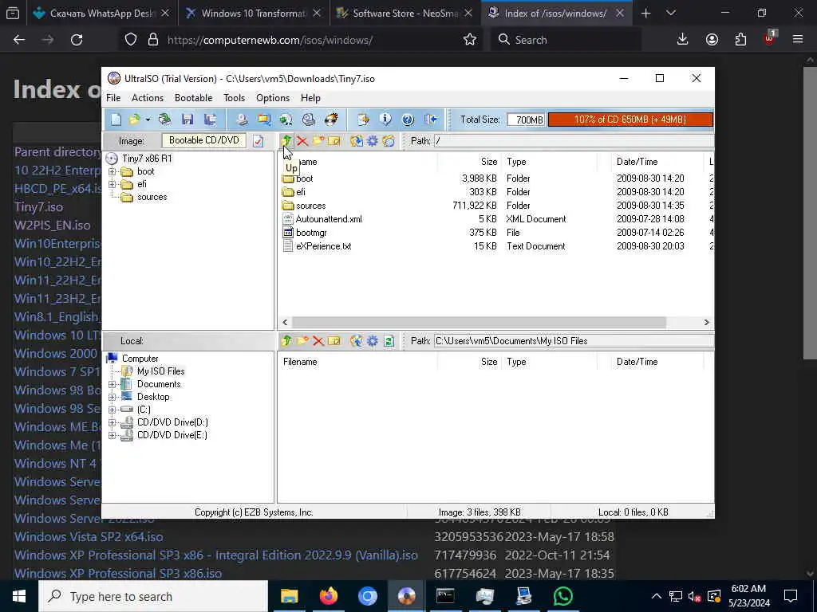This screenshot has height=612, width=817.
Task: Click the Burn CD/DVD Image flame icon
Action: (331, 120)
